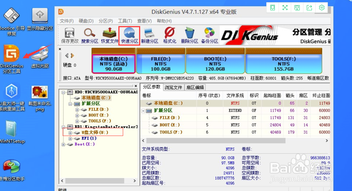Go to previous disk with left arrow
The image size is (352, 191).
(x=67, y=55)
